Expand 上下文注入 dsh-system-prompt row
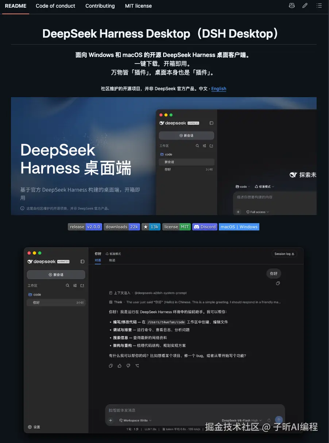The width and height of the screenshot is (329, 443). click(148, 293)
